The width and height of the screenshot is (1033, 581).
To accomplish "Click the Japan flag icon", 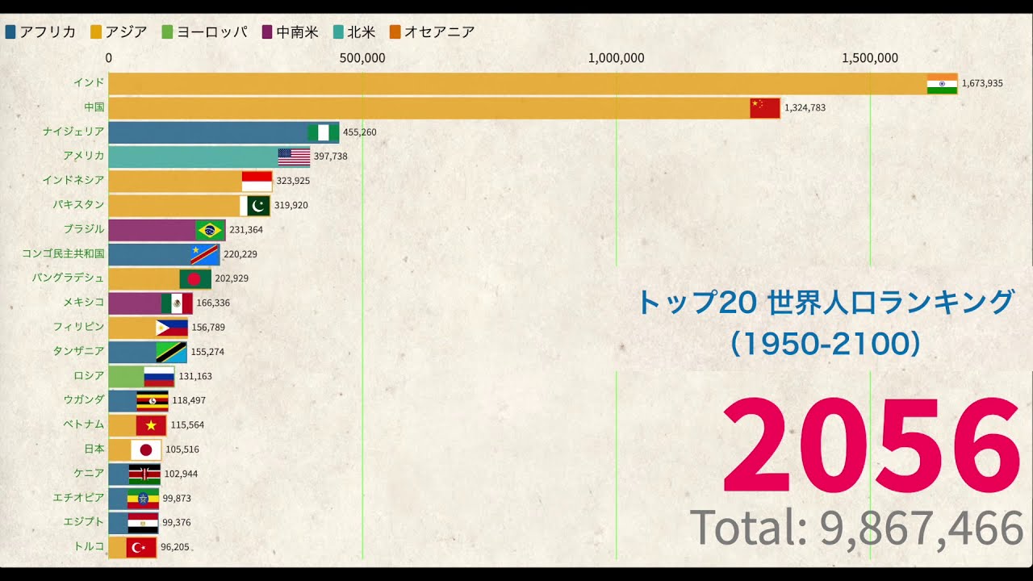I will point(146,449).
